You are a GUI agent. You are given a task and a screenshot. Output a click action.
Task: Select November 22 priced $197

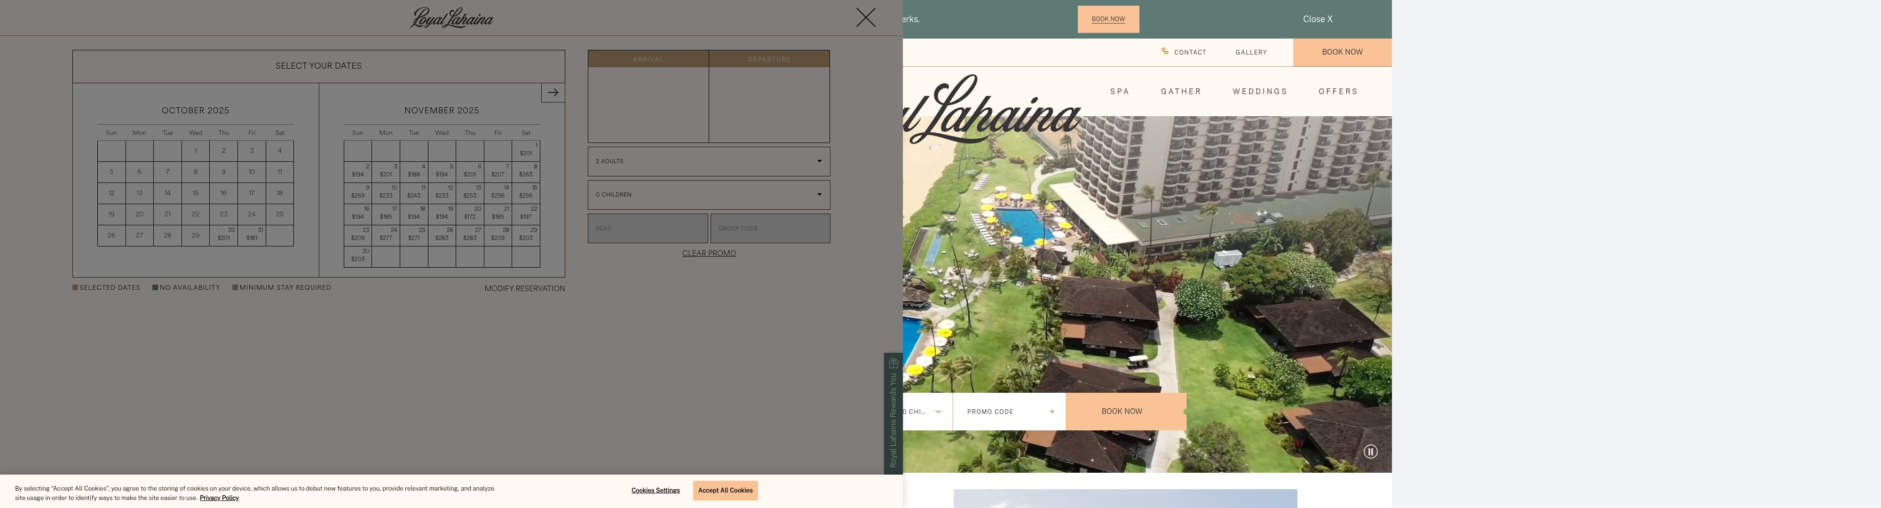[x=526, y=214]
